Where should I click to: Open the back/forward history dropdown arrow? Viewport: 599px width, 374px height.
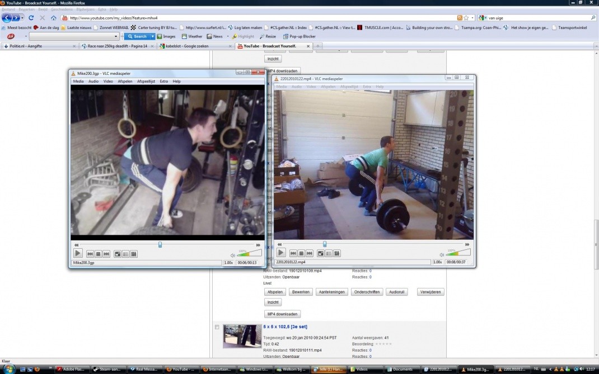(x=22, y=18)
